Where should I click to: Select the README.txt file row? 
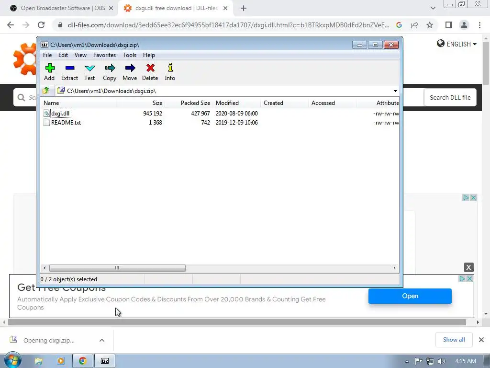(220, 122)
